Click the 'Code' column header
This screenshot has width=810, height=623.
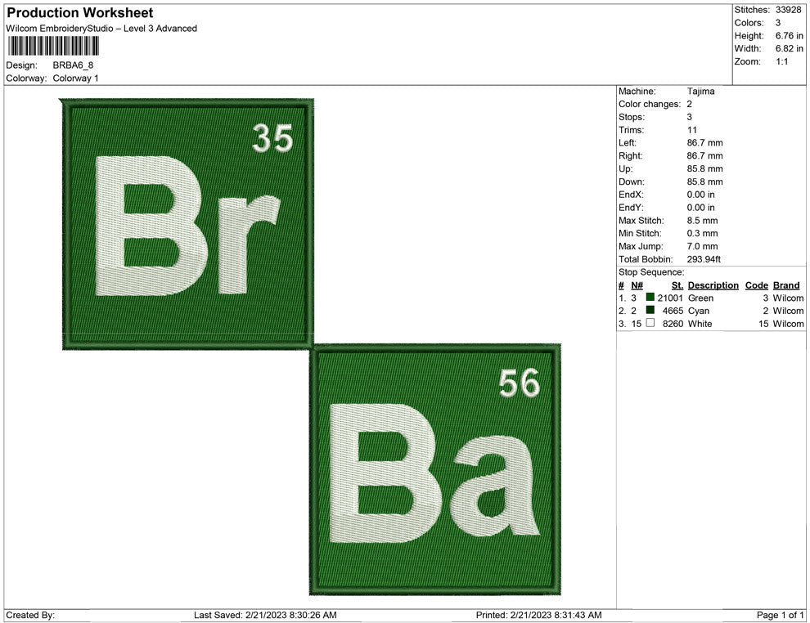pyautogui.click(x=757, y=285)
